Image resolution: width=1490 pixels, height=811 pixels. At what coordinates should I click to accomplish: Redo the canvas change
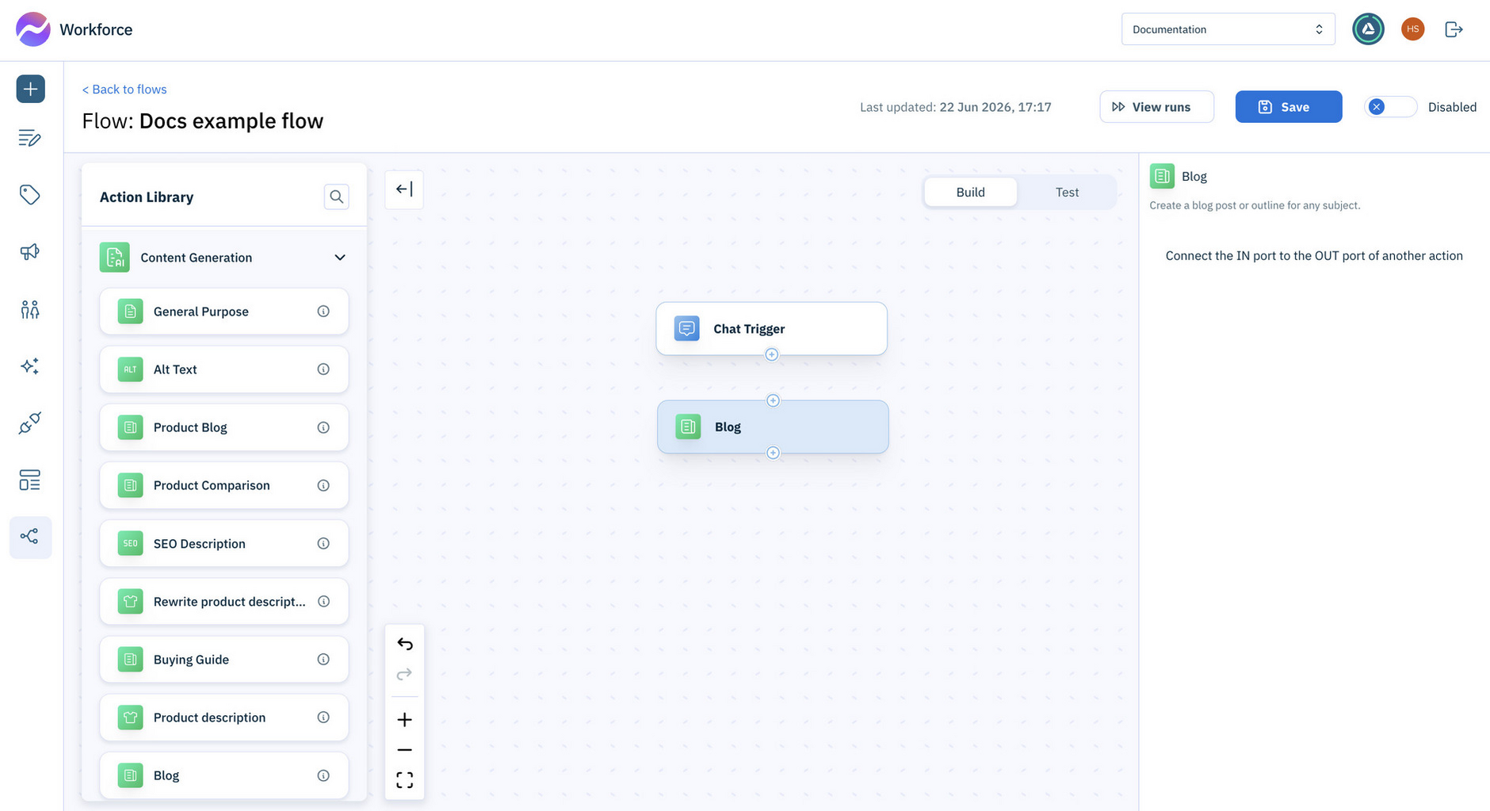[404, 674]
